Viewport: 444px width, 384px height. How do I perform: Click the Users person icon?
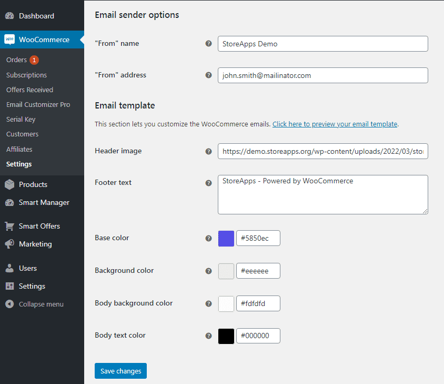coord(9,268)
